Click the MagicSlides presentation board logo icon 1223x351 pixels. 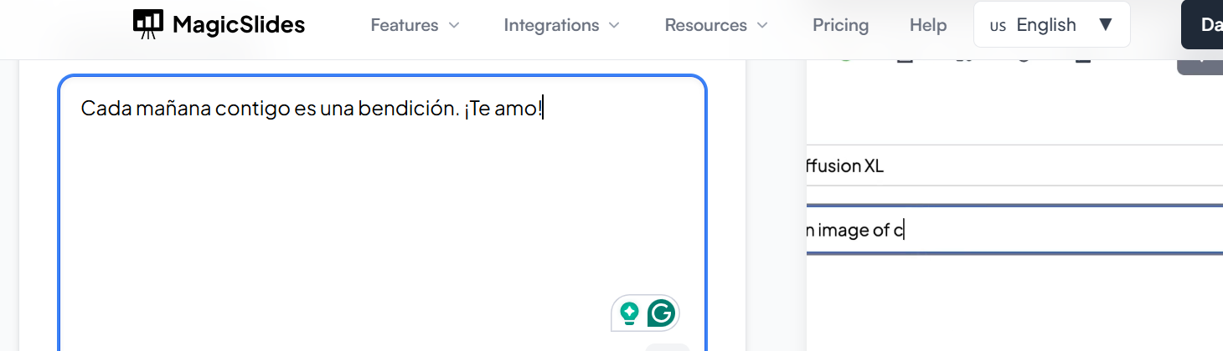pyautogui.click(x=148, y=25)
